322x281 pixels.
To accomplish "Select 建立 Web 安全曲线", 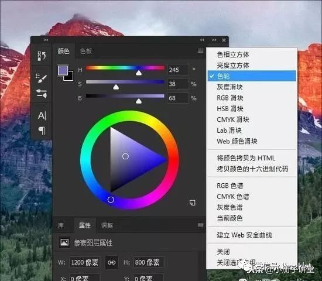I will [x=252, y=235].
